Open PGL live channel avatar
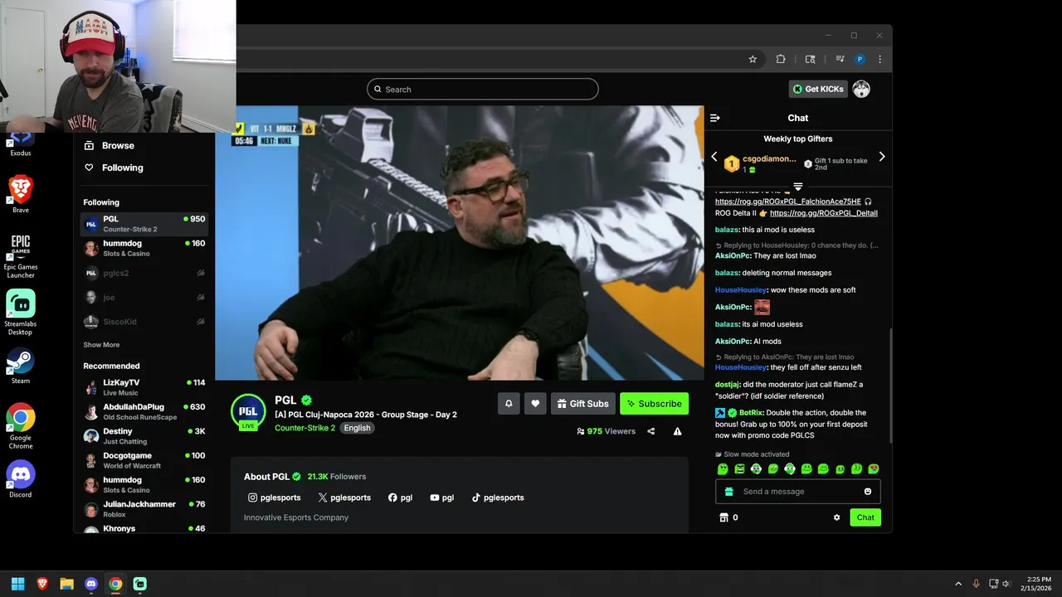The image size is (1062, 597). 248,412
